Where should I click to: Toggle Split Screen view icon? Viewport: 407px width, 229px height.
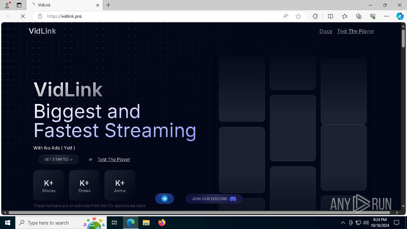[x=330, y=16]
